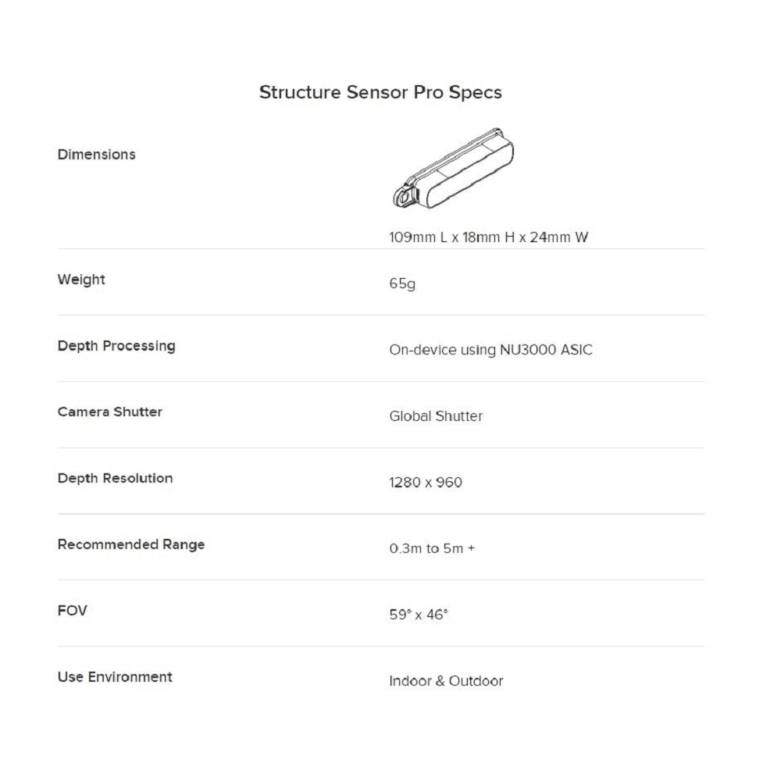This screenshot has height=781, width=781.
Task: Select the Depth Resolution label
Action: (115, 478)
